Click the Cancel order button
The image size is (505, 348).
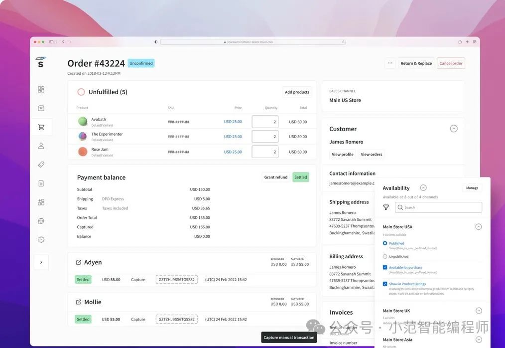coord(451,63)
